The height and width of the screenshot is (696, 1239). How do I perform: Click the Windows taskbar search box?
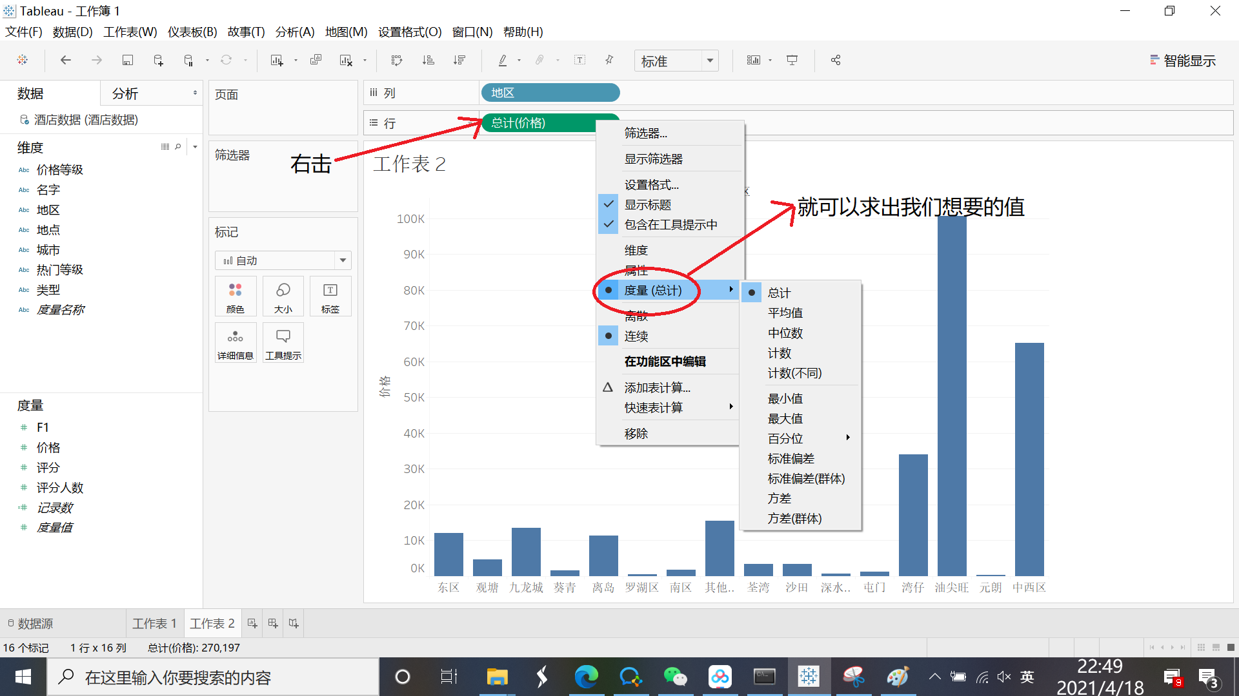[x=213, y=677]
